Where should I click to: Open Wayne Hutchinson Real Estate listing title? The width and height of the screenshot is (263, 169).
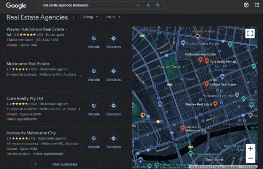click(35, 29)
